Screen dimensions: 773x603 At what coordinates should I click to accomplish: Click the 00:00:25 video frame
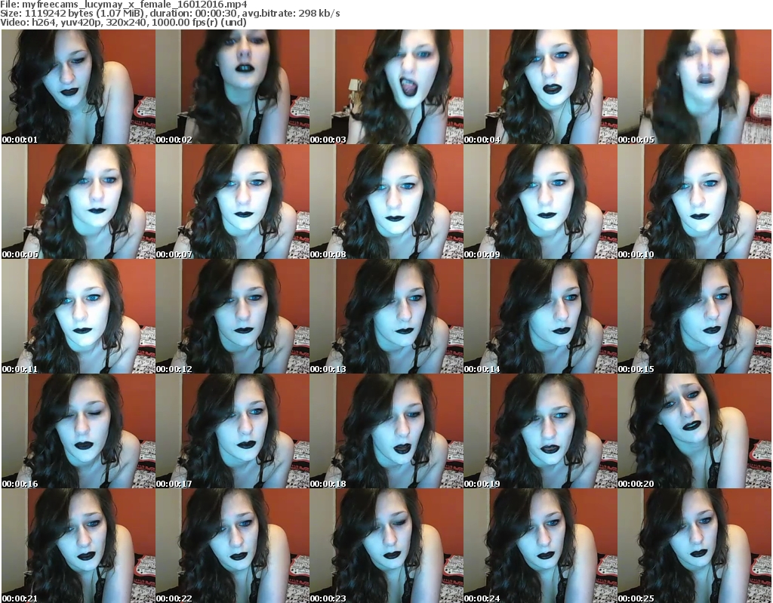click(x=694, y=546)
